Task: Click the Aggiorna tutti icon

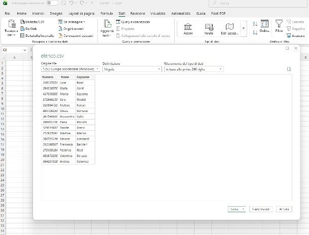Action: (x=107, y=24)
